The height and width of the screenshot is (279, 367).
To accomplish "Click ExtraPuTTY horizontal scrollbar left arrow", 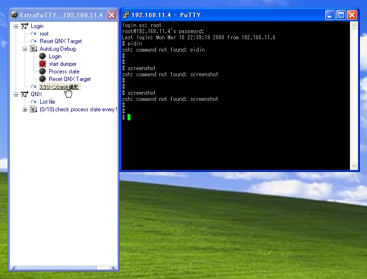I will click(14, 268).
